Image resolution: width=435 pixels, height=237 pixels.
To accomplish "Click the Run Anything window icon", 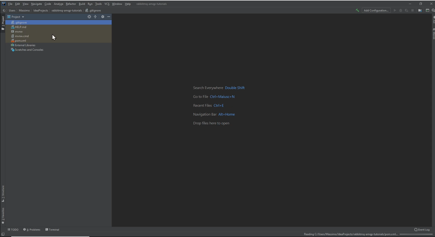I will pos(428,10).
